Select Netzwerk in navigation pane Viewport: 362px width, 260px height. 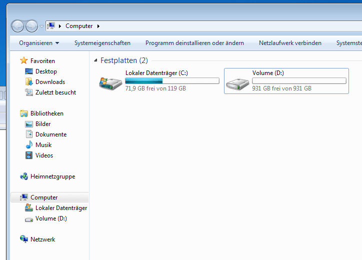[42, 239]
